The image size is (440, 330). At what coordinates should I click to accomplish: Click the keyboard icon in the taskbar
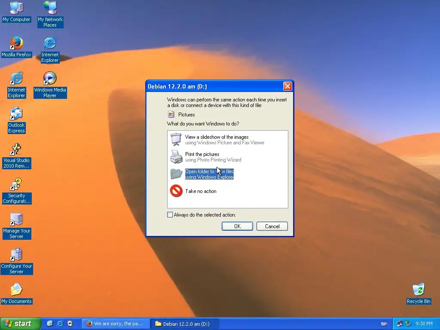pyautogui.click(x=384, y=324)
